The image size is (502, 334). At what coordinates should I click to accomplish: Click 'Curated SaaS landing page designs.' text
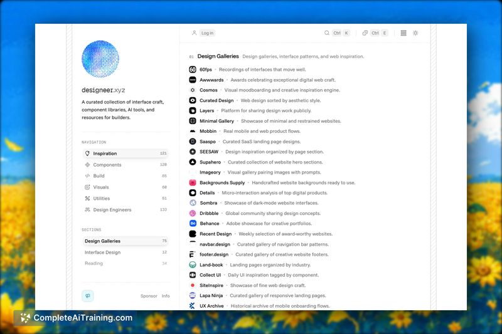(x=262, y=142)
